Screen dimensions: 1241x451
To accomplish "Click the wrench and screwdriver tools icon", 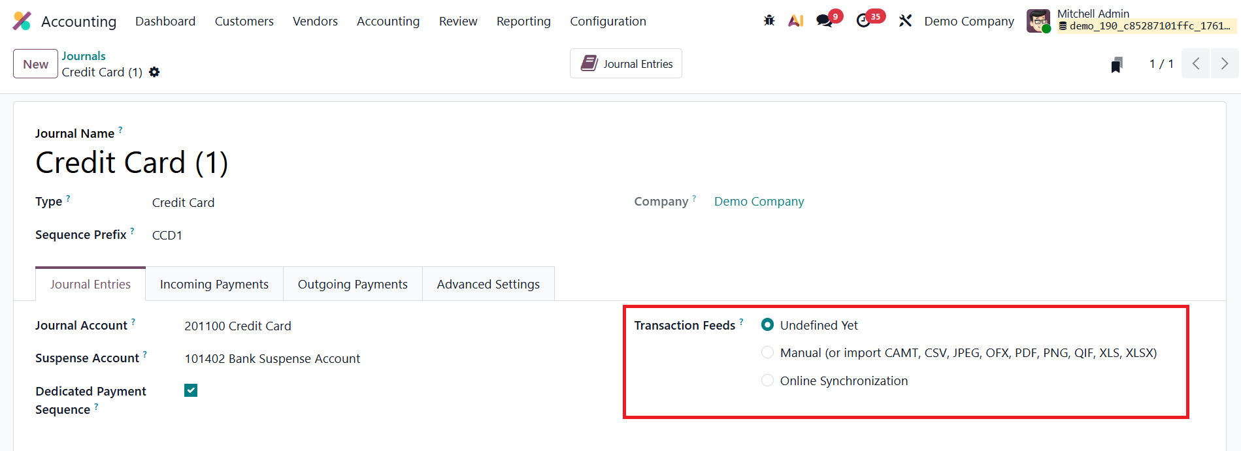I will (905, 21).
